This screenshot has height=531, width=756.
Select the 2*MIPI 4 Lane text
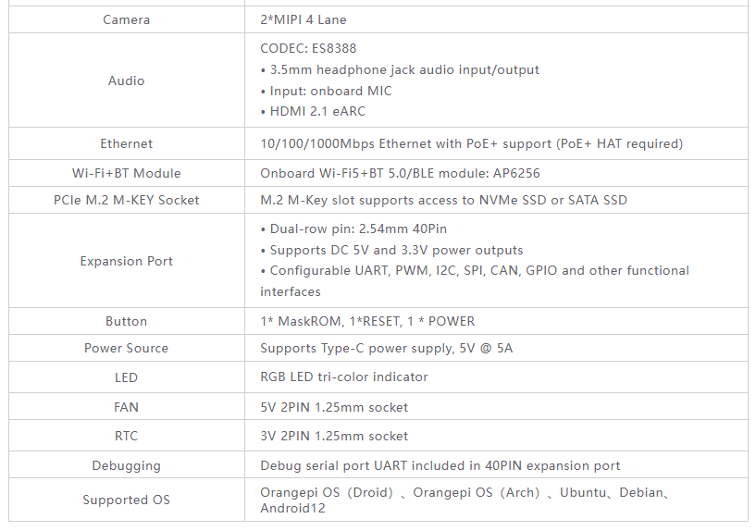pos(304,19)
